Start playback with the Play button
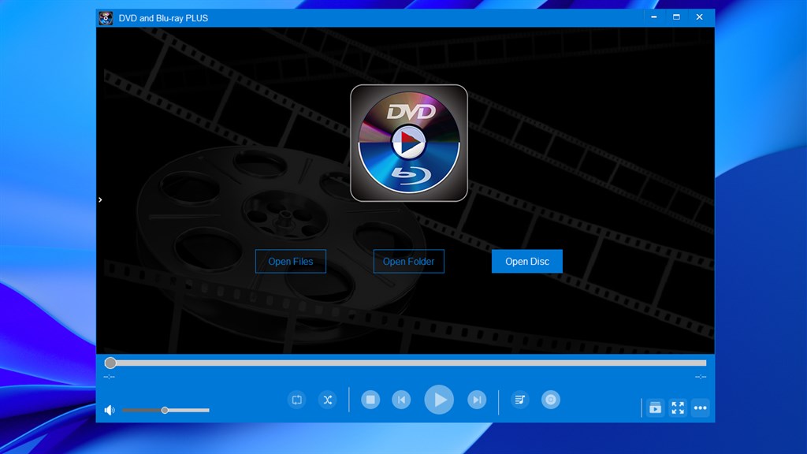The width and height of the screenshot is (807, 454). [x=439, y=400]
